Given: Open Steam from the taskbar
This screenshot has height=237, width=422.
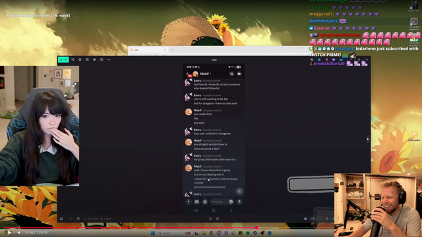Looking at the screenshot, I should point(255,233).
